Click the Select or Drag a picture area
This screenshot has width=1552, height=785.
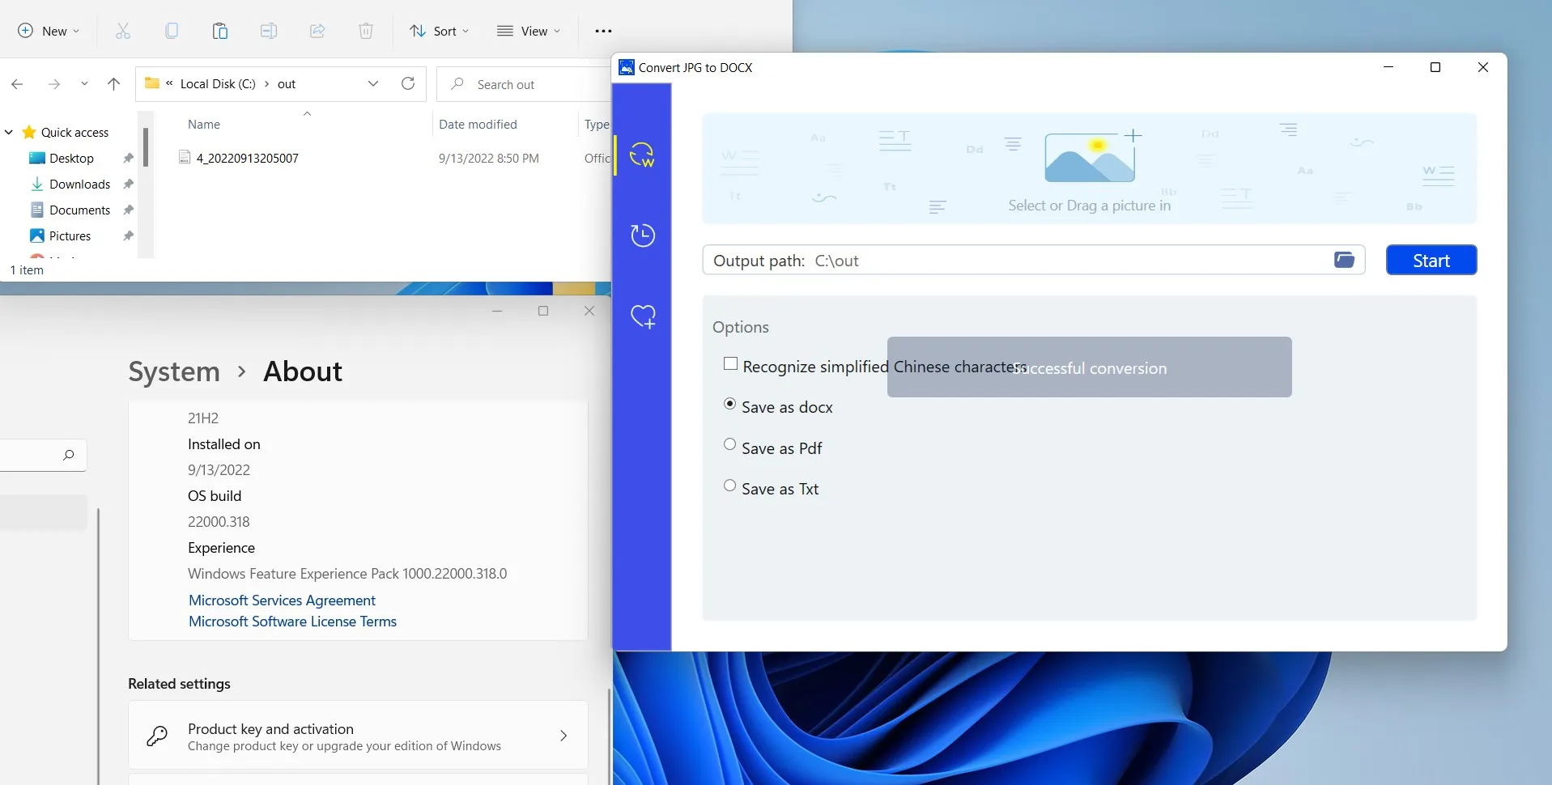1089,168
